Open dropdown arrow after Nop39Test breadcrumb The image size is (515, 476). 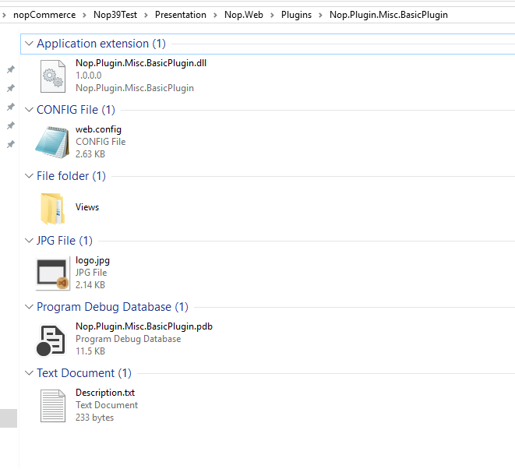[x=146, y=15]
